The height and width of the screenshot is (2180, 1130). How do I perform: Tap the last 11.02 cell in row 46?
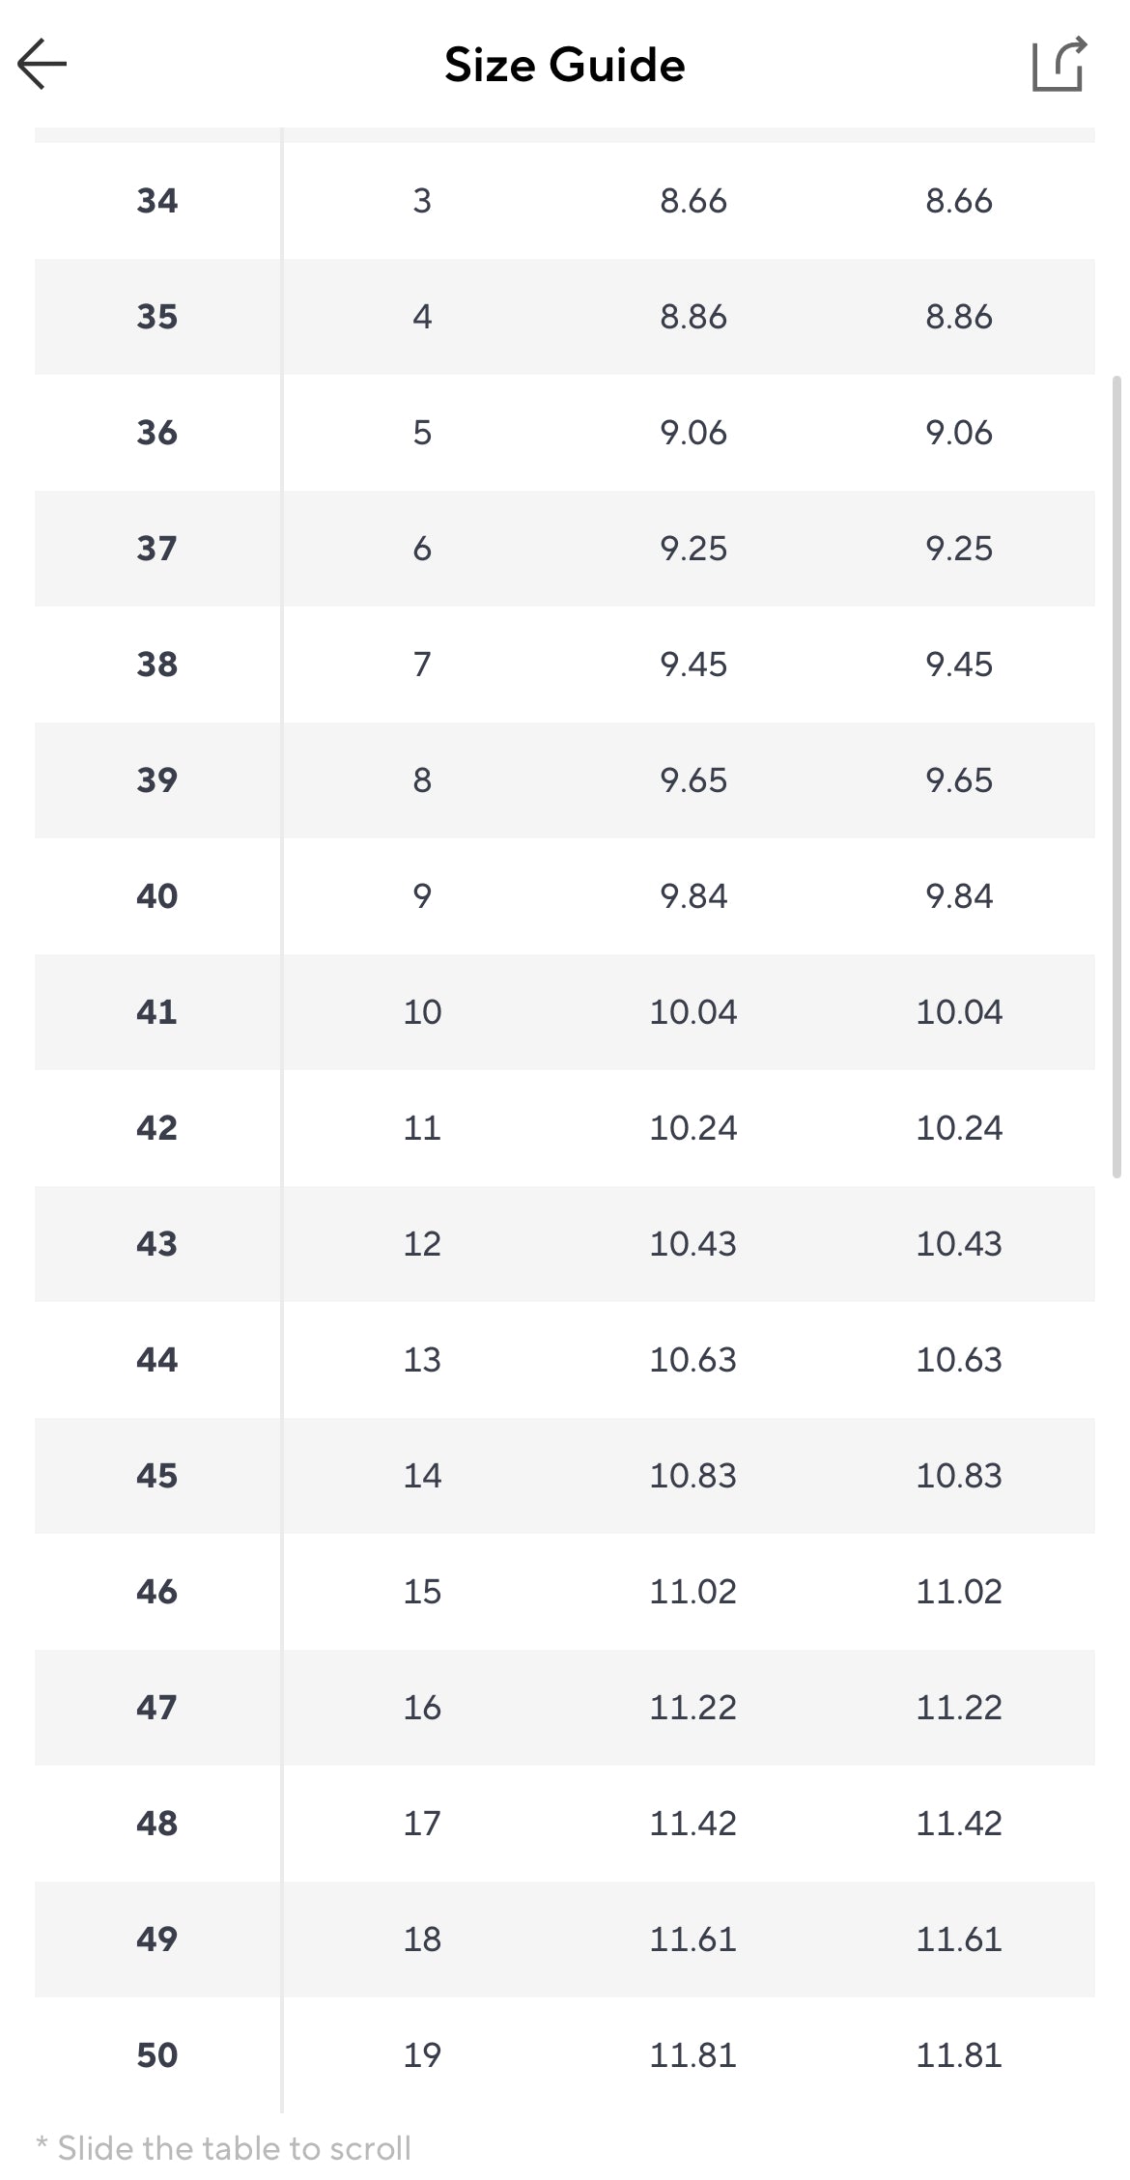[x=959, y=1592]
